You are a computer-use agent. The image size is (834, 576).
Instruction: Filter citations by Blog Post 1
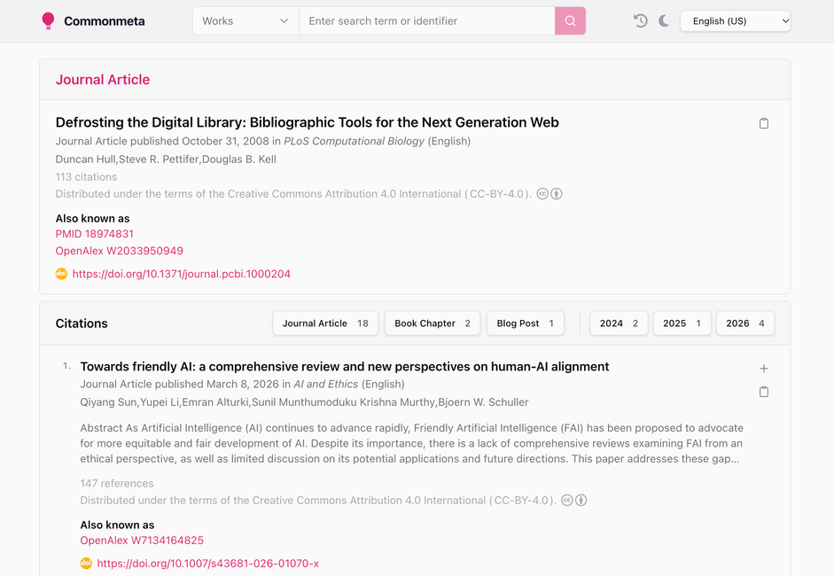(x=525, y=323)
